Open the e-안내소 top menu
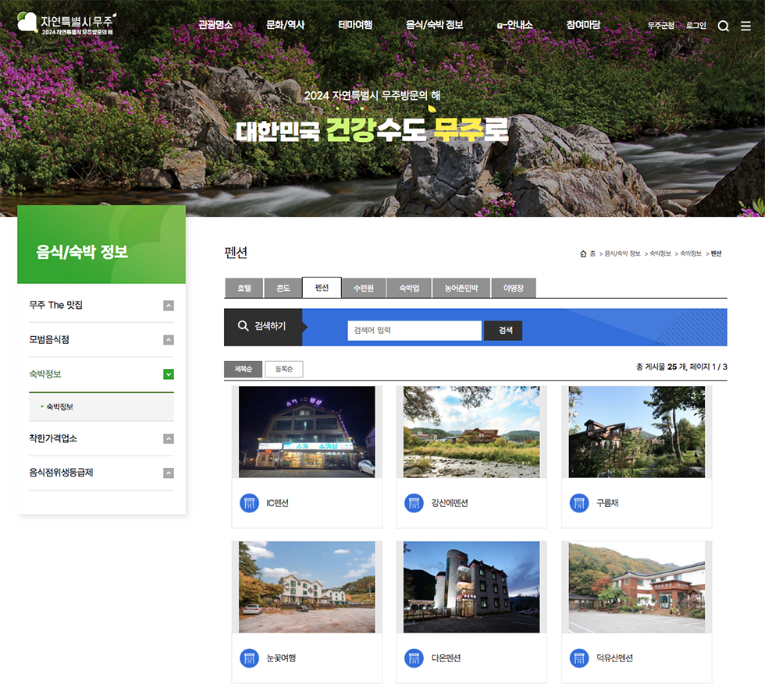Image resolution: width=765 pixels, height=691 pixels. 514,24
